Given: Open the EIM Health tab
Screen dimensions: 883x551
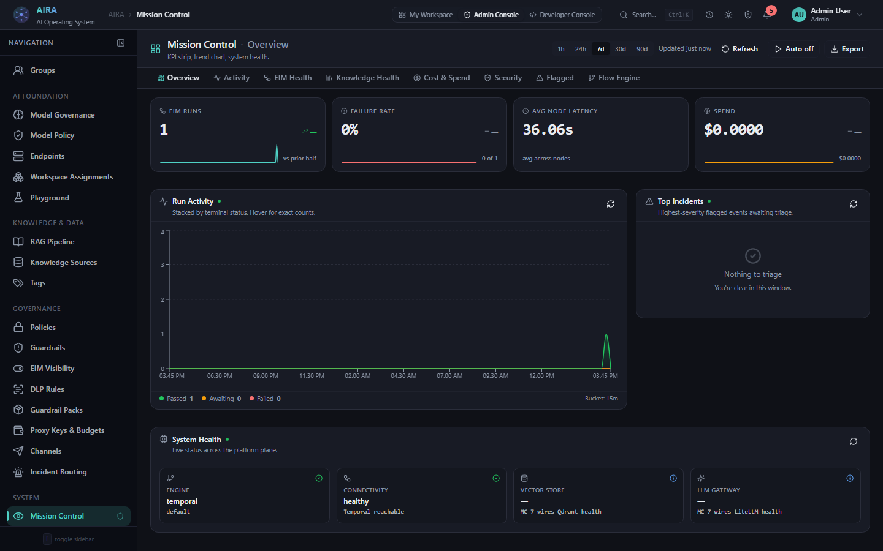Looking at the screenshot, I should point(288,78).
